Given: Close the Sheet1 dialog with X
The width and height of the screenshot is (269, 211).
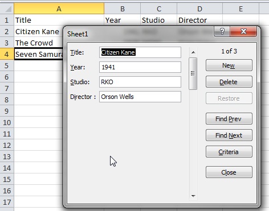Looking at the screenshot, I should tap(243, 31).
